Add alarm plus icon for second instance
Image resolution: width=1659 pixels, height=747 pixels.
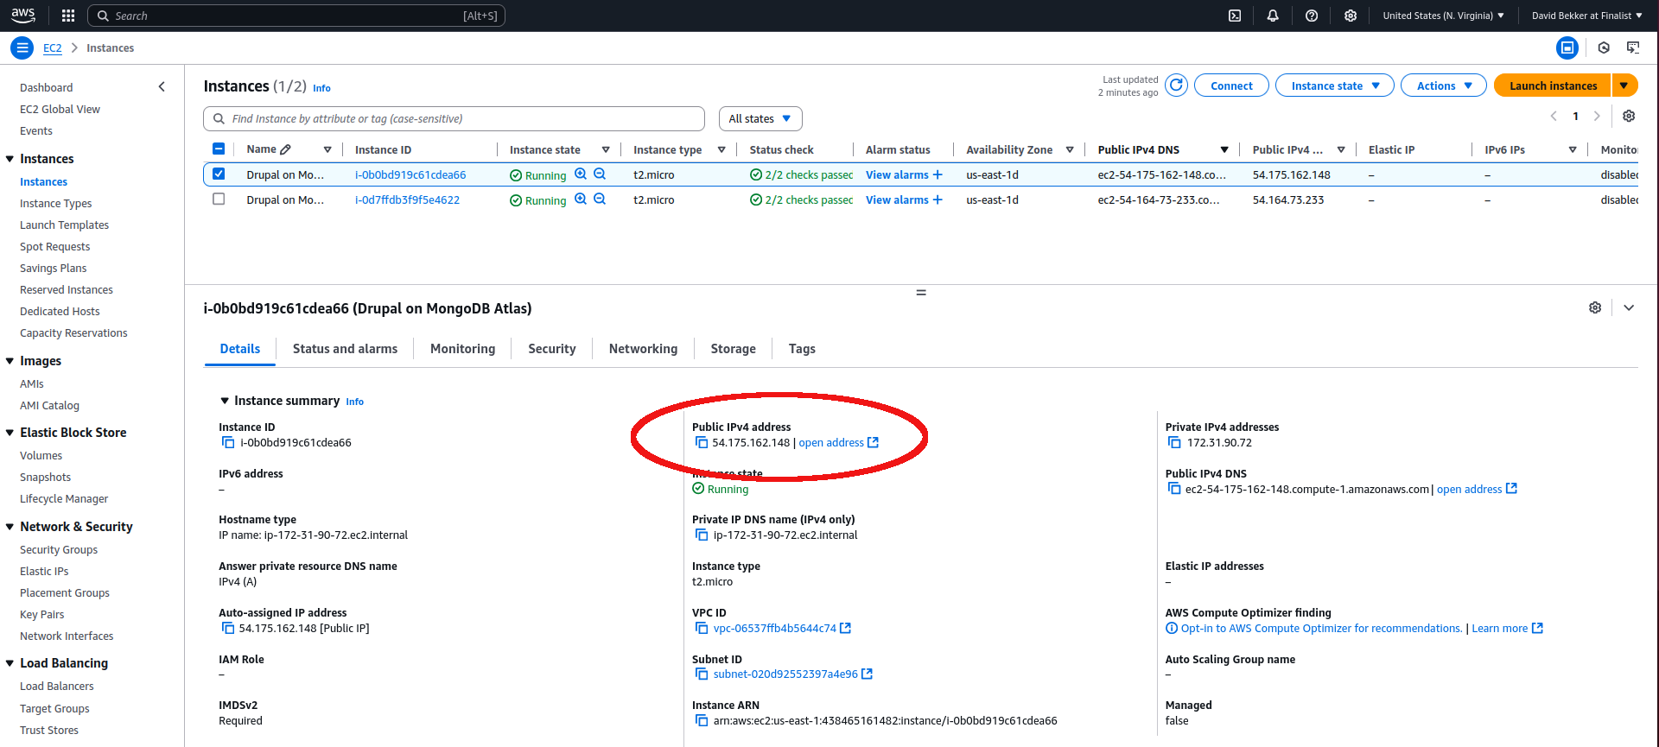tap(938, 199)
